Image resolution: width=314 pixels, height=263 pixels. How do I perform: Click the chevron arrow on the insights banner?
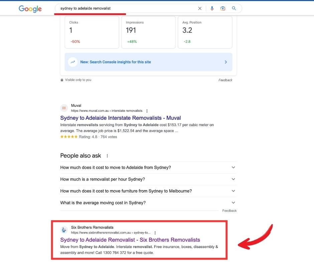pos(226,62)
